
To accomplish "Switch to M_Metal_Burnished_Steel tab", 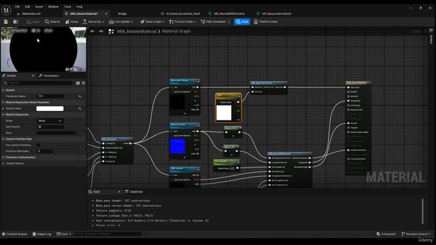I will pos(183,14).
